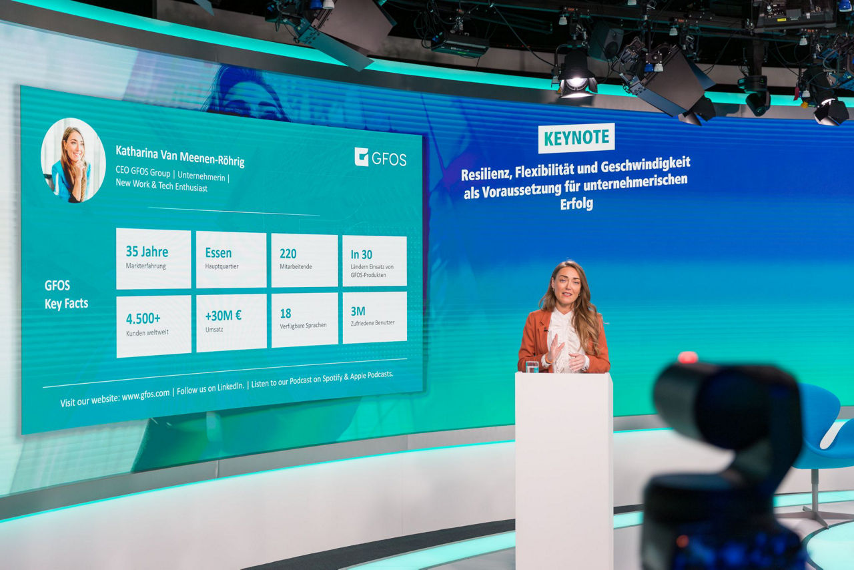This screenshot has width=854, height=570.
Task: Click the '3M' Zufriedene Benutzer tile
Action: (x=374, y=318)
